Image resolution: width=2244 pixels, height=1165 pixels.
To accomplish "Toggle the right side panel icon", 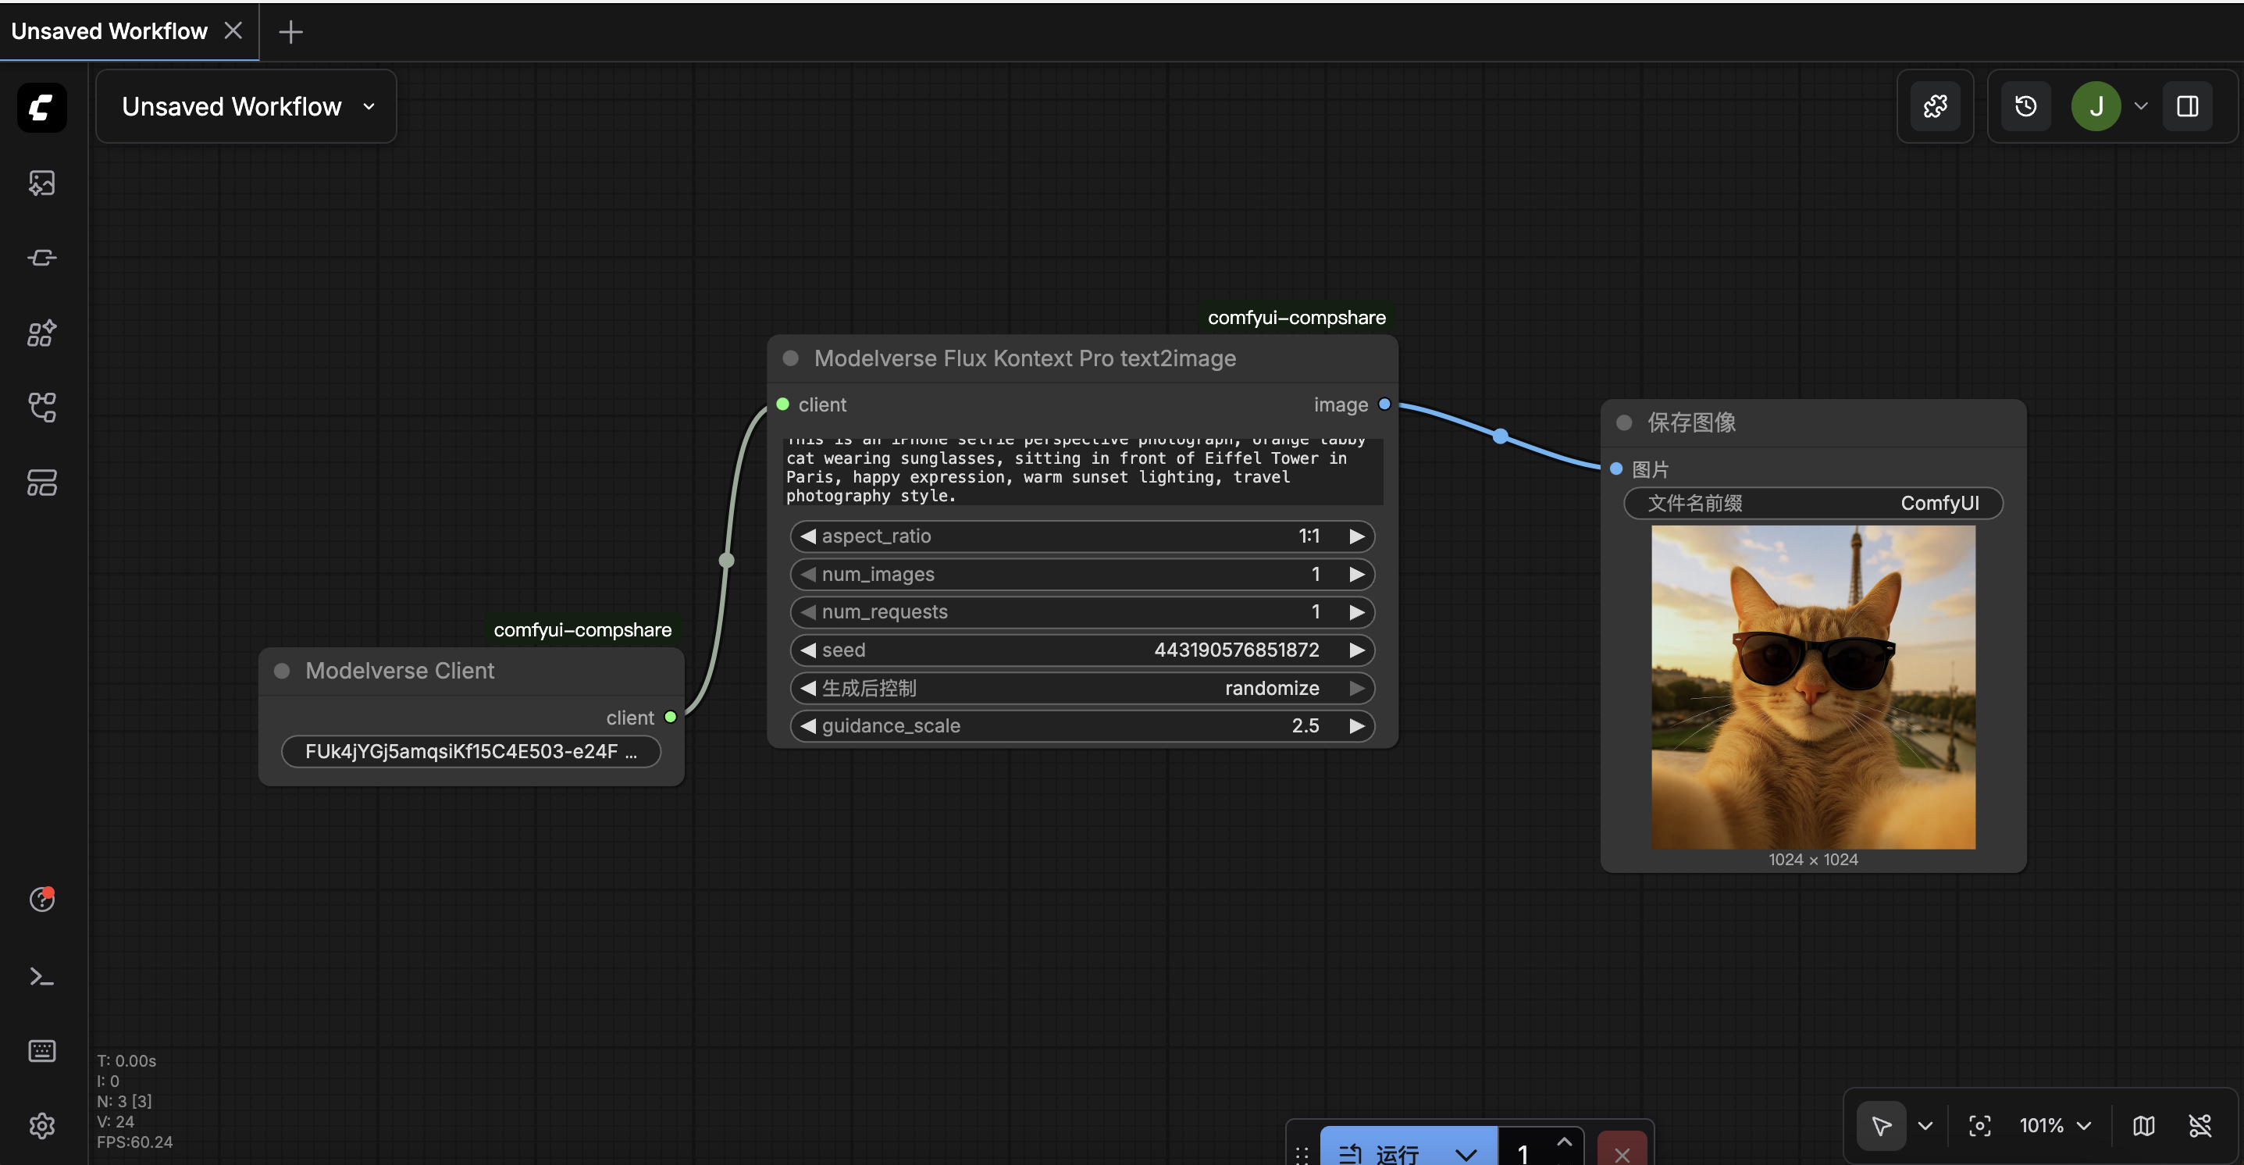I will pyautogui.click(x=2186, y=106).
